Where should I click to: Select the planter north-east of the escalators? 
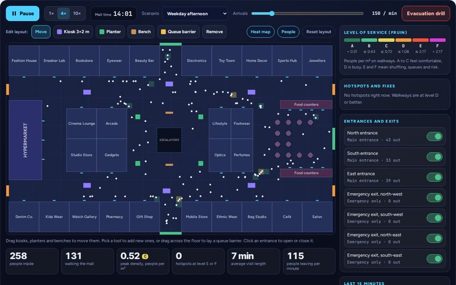201,117
